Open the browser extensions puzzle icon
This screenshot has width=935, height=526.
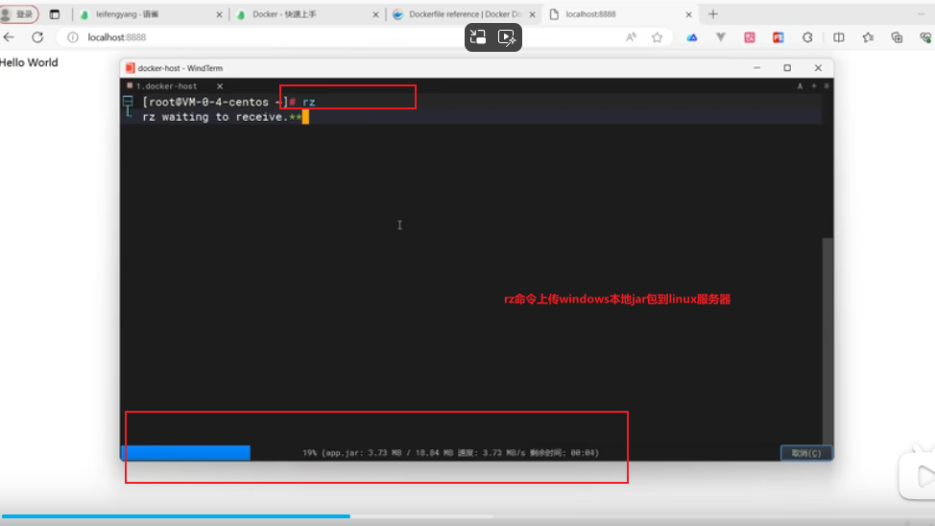click(807, 37)
